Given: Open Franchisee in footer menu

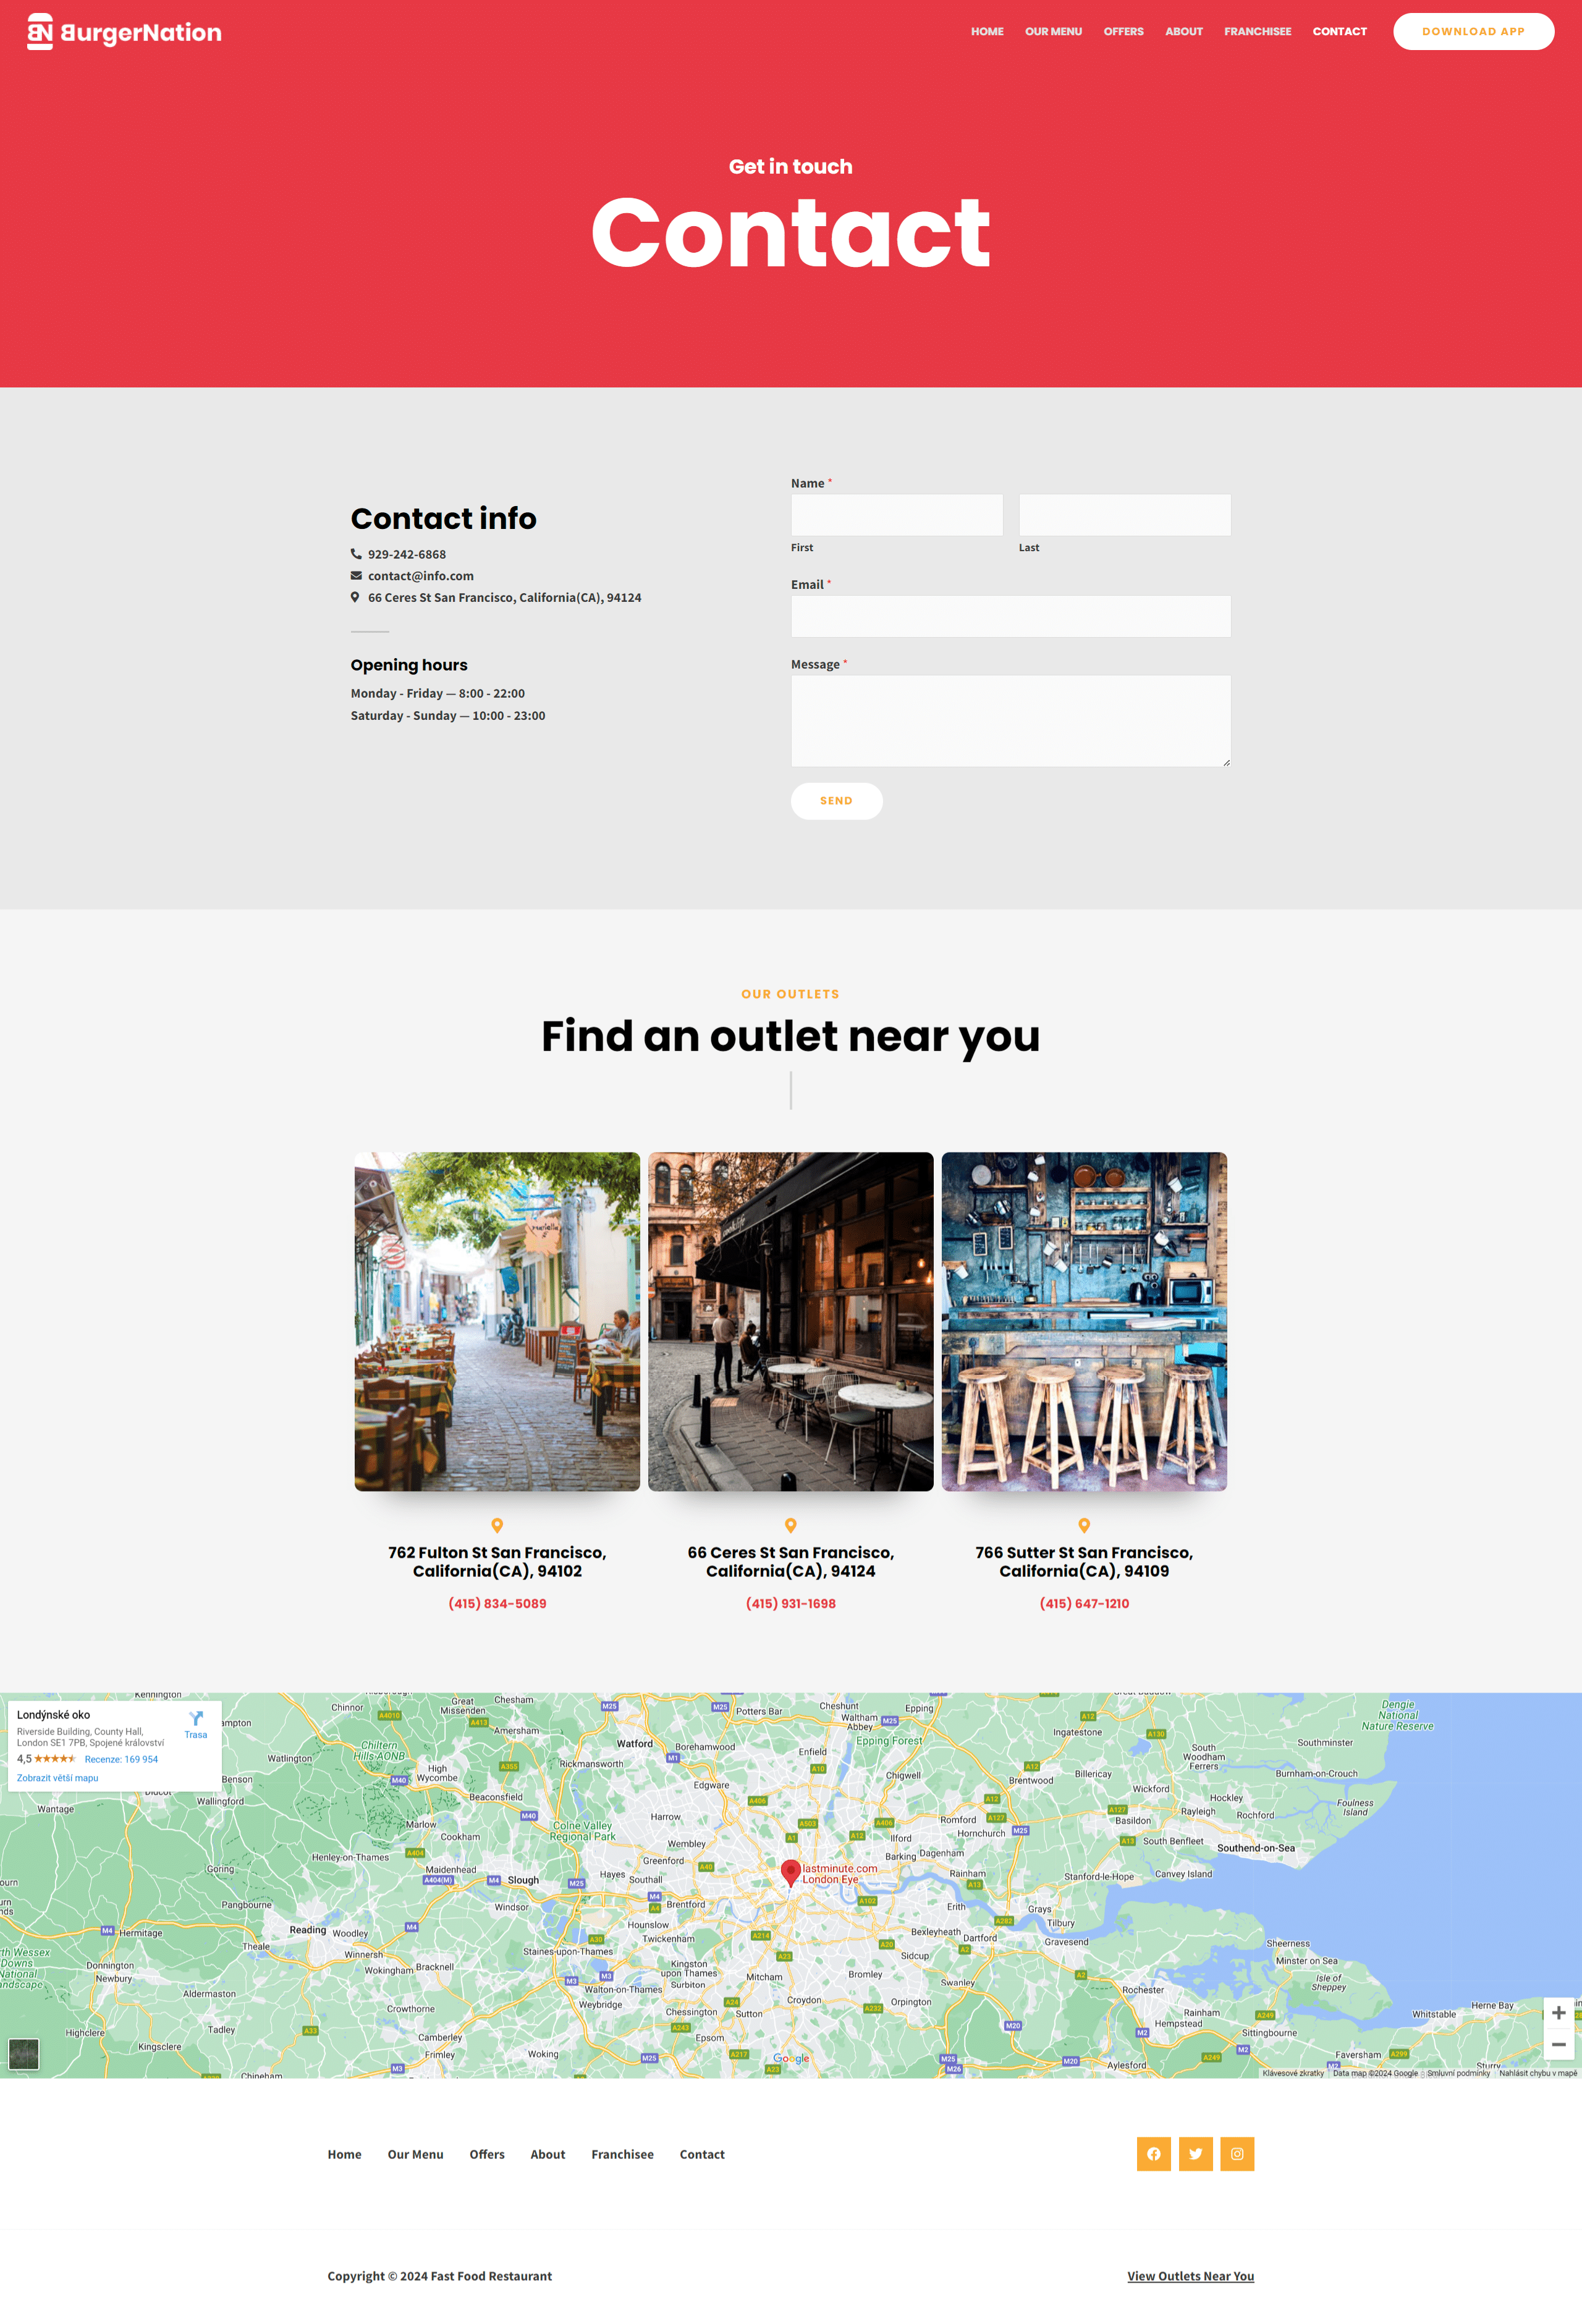Looking at the screenshot, I should click(x=622, y=2154).
